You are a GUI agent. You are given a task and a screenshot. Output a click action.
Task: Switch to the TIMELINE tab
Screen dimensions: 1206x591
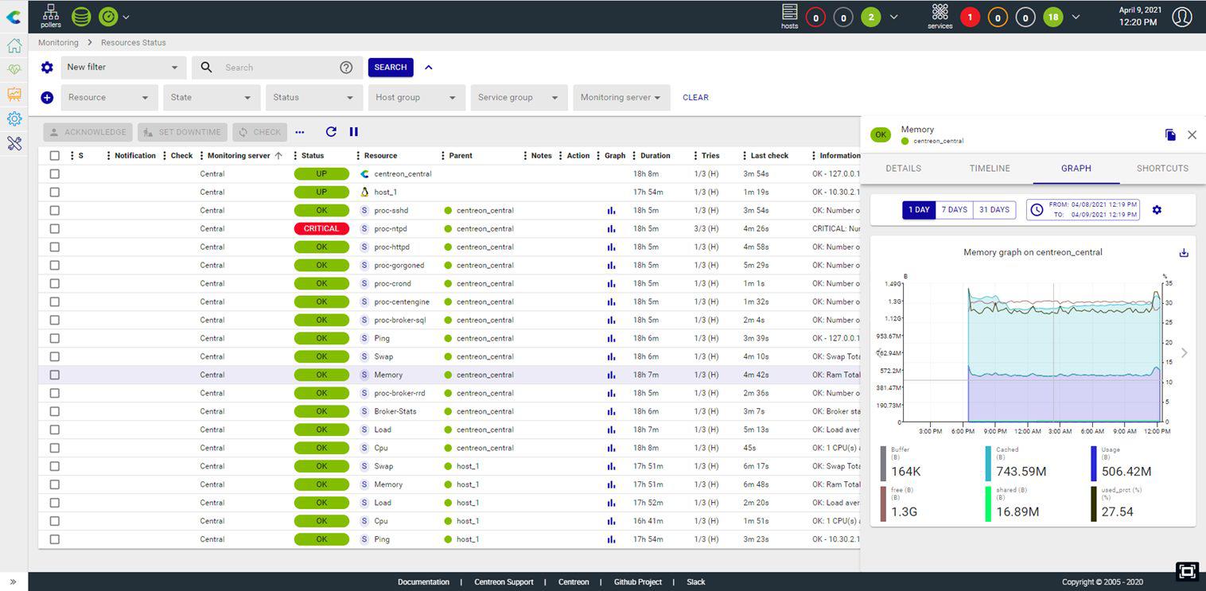[989, 168]
